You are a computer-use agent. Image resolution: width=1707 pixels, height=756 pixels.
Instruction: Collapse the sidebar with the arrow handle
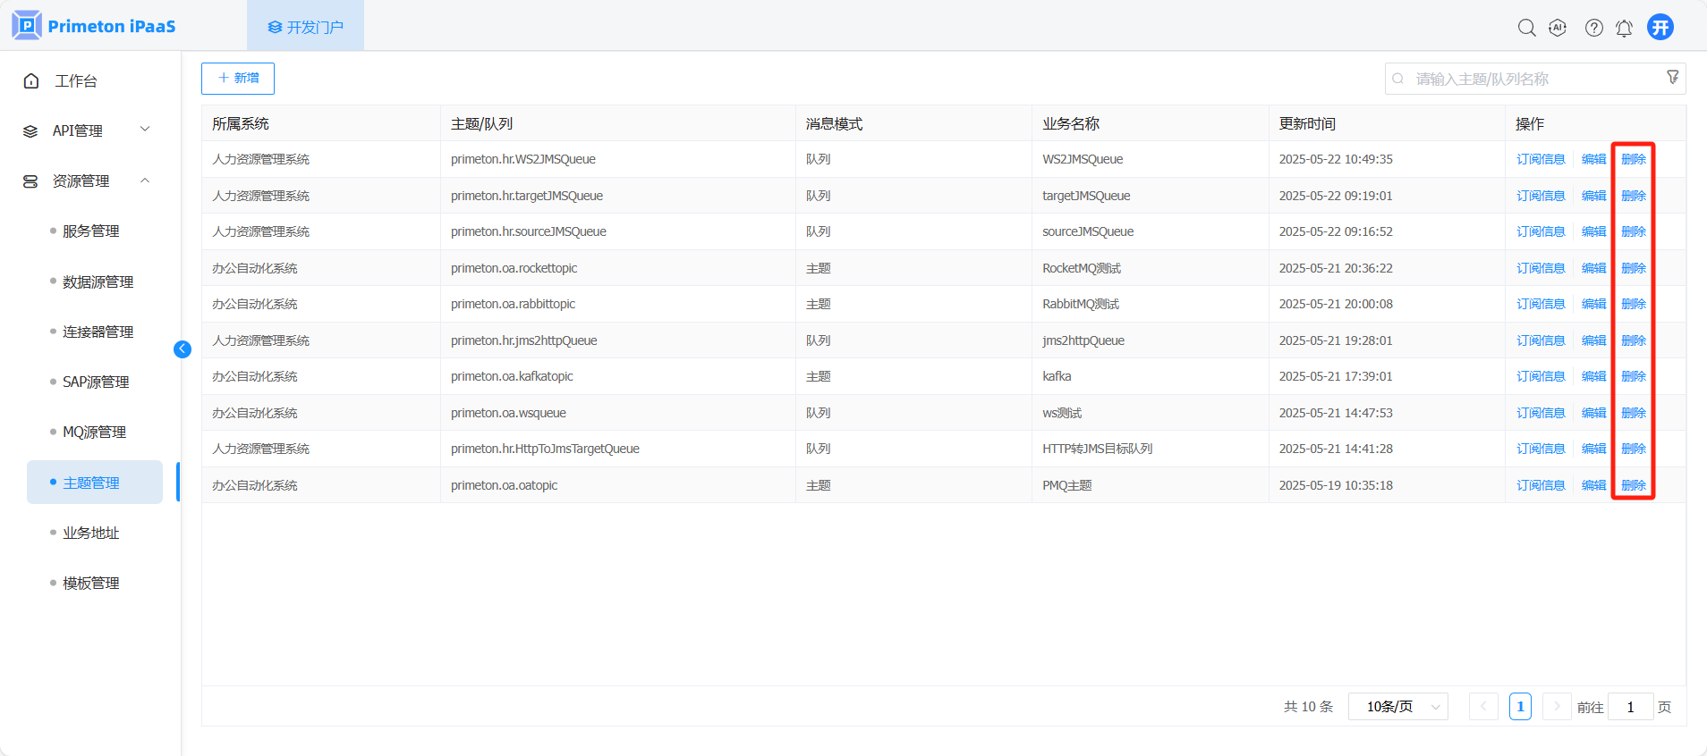(x=183, y=349)
